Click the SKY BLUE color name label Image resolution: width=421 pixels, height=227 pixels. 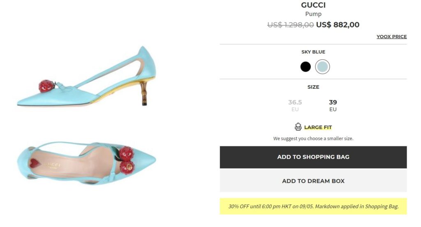click(313, 52)
